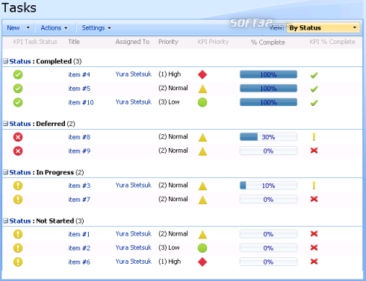Screen dimensions: 366x281
Task: Click "(2) Normal" priority in item #9 row
Action: point(173,151)
